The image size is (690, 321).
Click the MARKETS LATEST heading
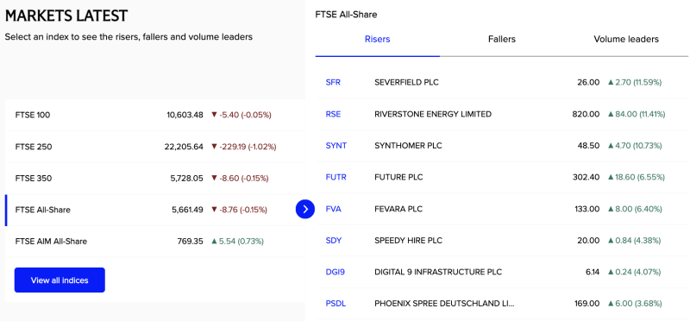[66, 16]
